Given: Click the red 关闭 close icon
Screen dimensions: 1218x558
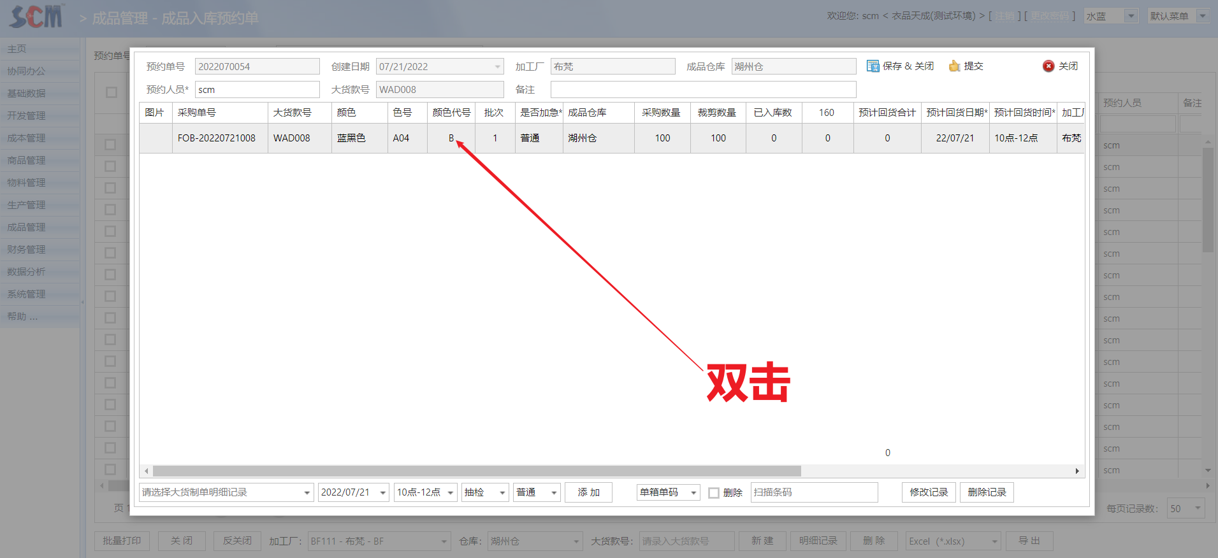Looking at the screenshot, I should [x=1048, y=66].
